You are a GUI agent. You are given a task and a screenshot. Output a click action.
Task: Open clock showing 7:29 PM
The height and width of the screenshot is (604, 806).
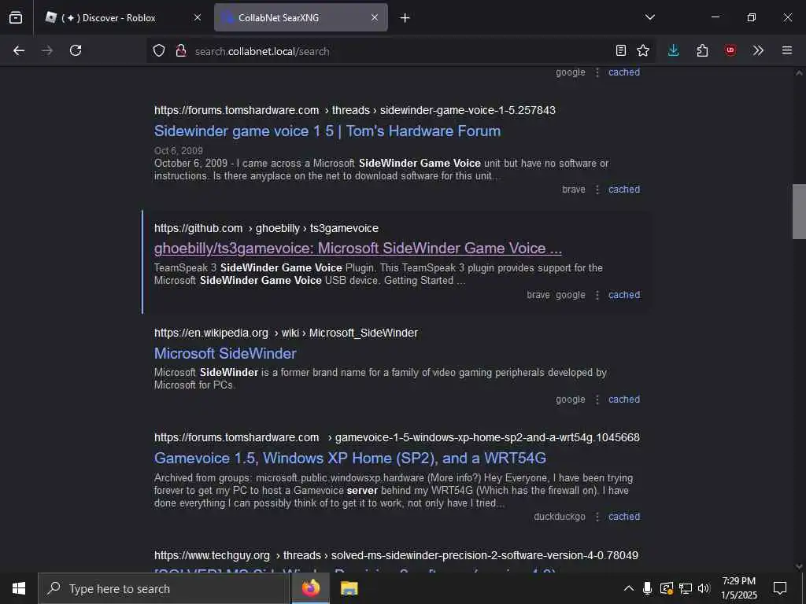(x=738, y=588)
